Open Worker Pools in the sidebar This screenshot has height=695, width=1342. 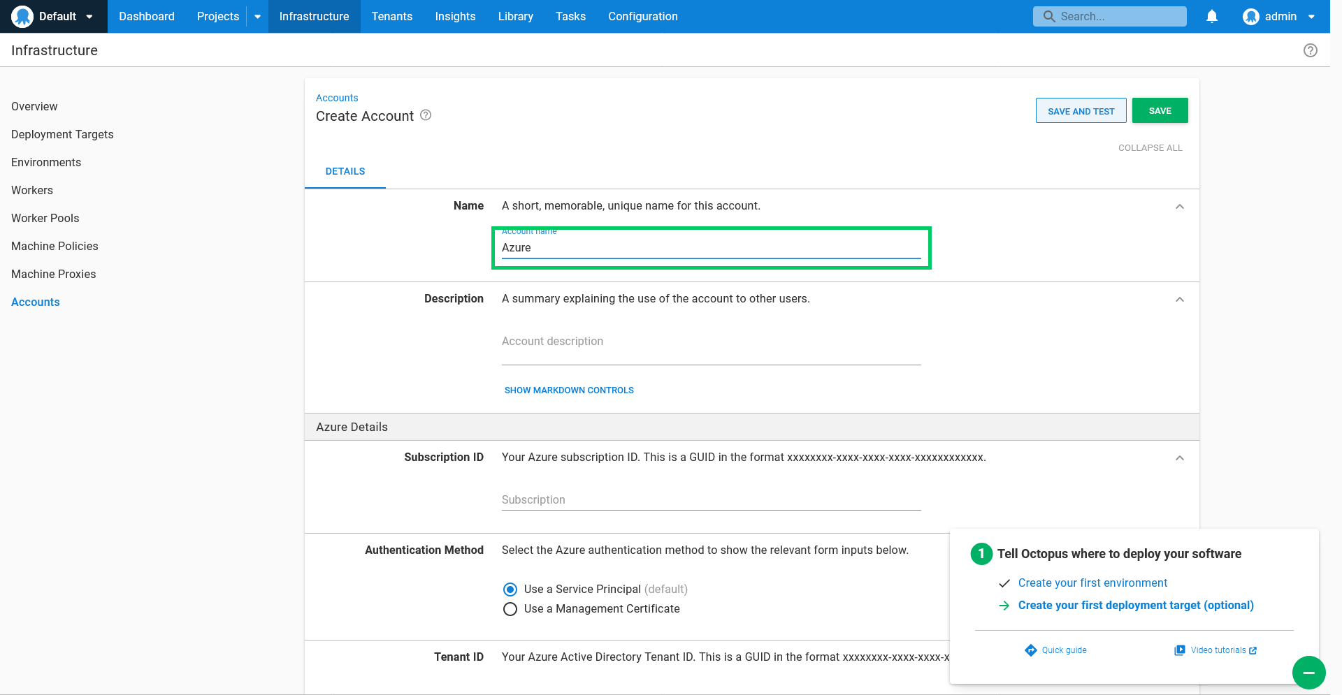pos(45,218)
